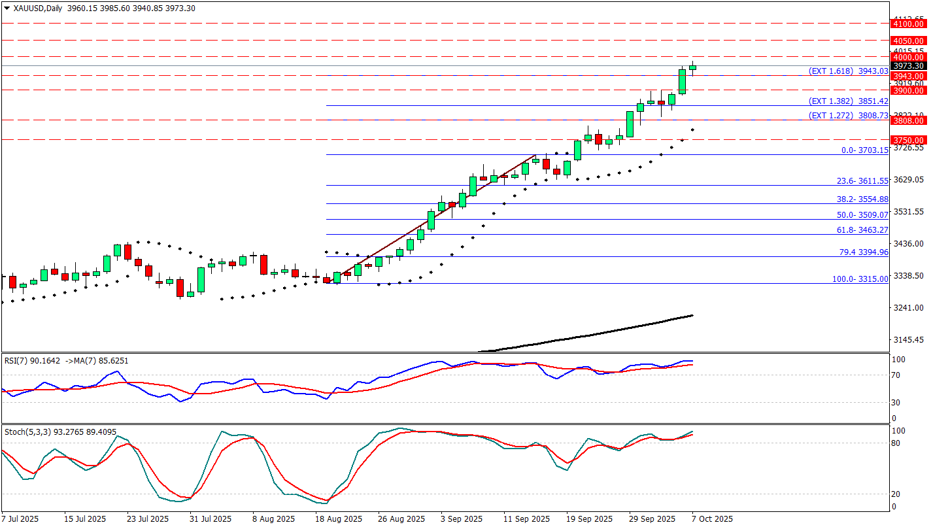Select the EXT 1.272 3808.73 label

848,116
